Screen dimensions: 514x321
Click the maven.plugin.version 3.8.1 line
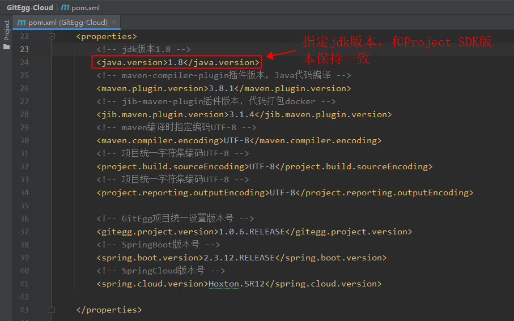(x=224, y=88)
